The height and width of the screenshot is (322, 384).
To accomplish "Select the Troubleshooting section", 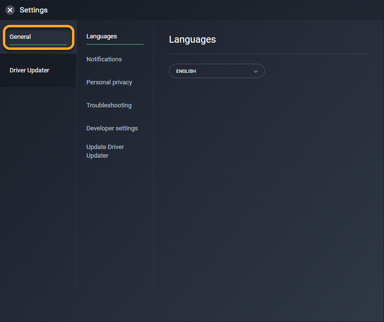I will [x=109, y=105].
